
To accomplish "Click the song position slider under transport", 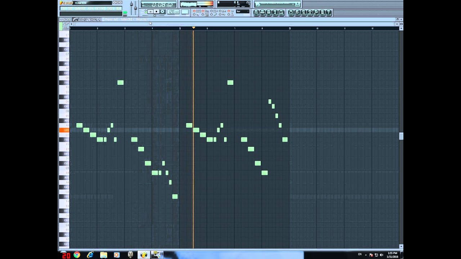I will pyautogui.click(x=153, y=15).
